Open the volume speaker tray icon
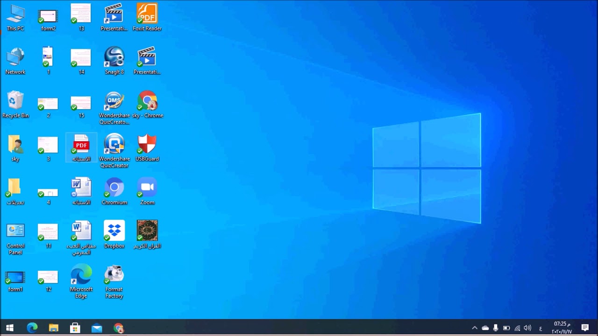598x336 pixels. (528, 328)
